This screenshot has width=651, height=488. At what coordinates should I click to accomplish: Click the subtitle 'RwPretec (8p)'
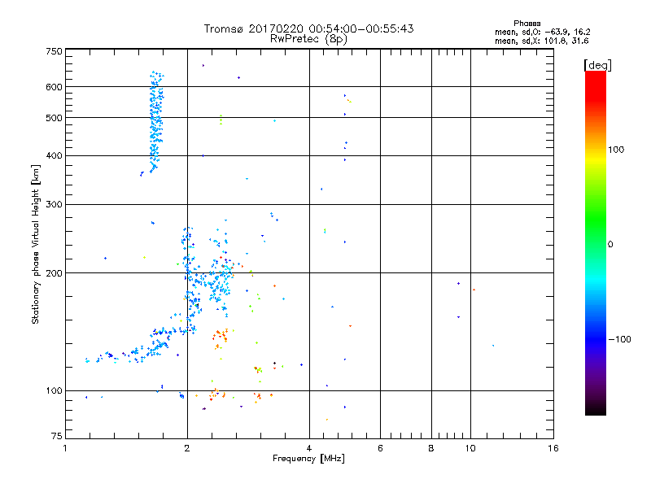pos(308,39)
